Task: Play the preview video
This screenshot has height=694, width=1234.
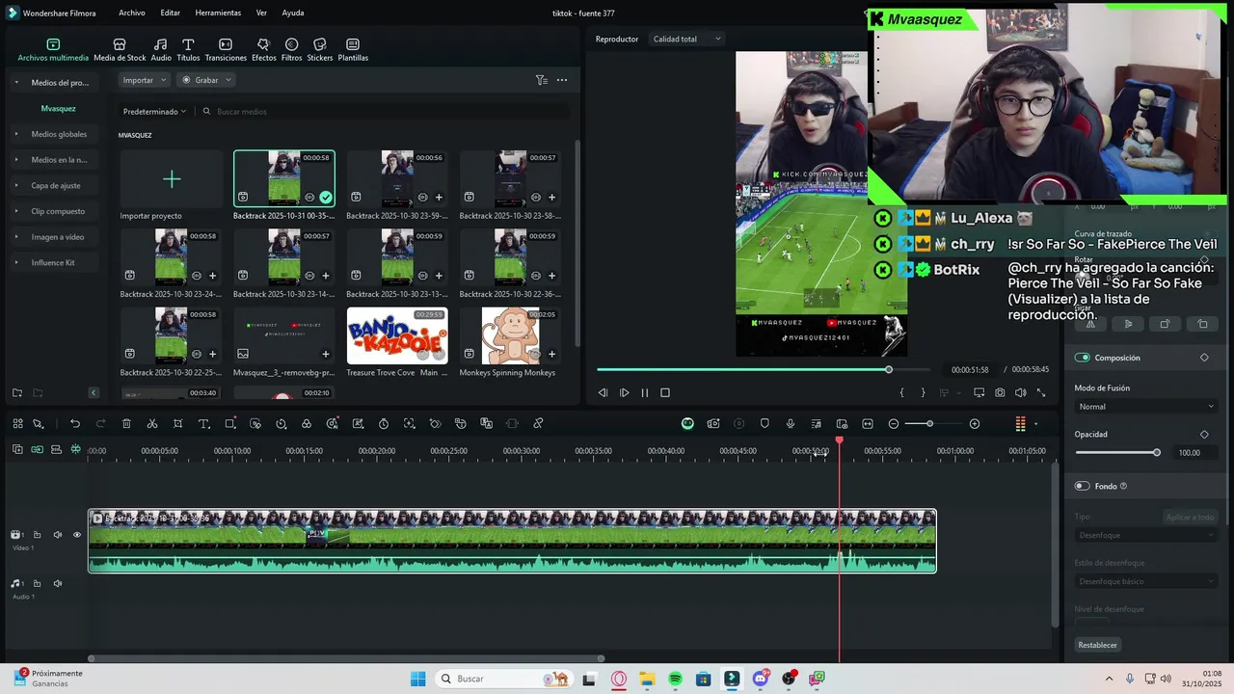Action: [624, 392]
